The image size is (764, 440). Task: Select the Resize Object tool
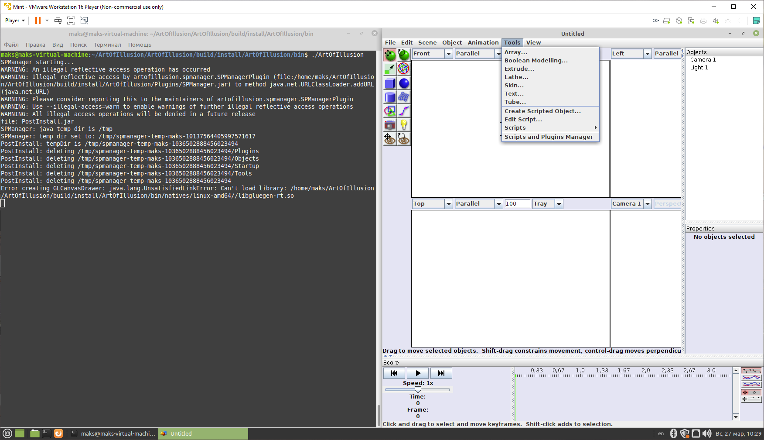click(x=390, y=69)
